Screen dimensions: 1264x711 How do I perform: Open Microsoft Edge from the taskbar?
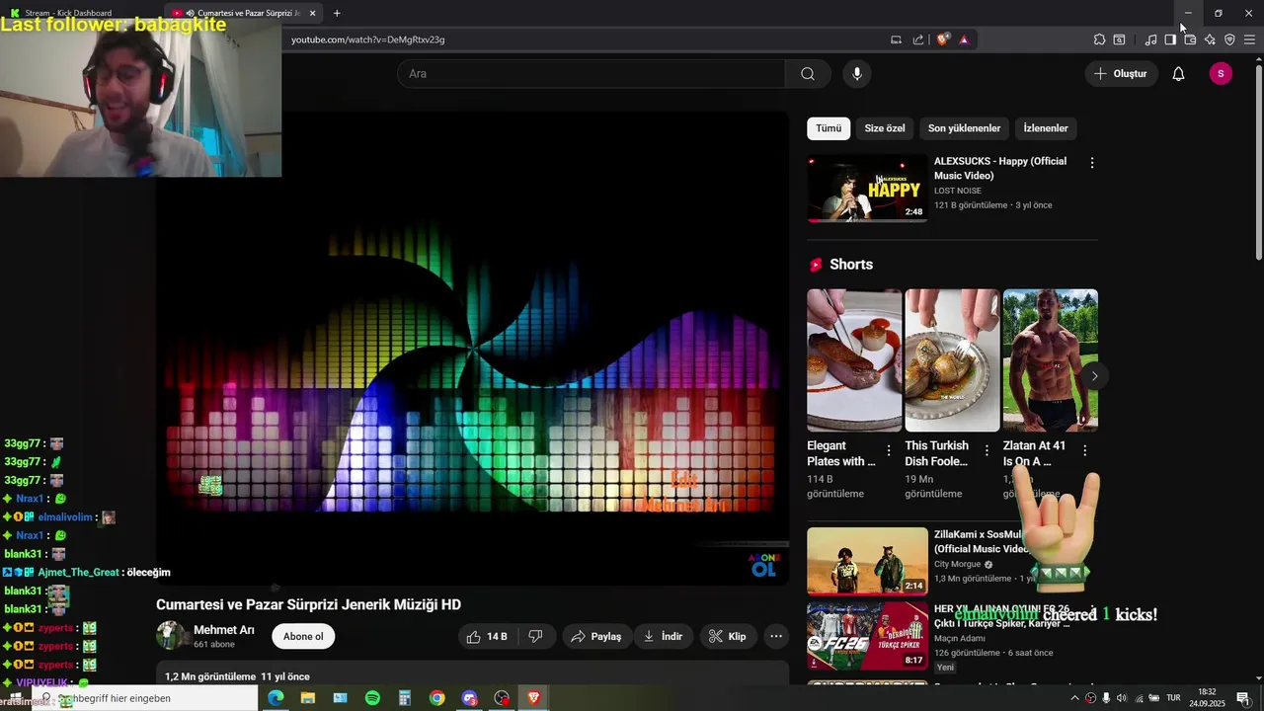point(276,698)
